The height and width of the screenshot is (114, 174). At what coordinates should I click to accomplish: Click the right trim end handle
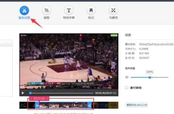point(89,105)
